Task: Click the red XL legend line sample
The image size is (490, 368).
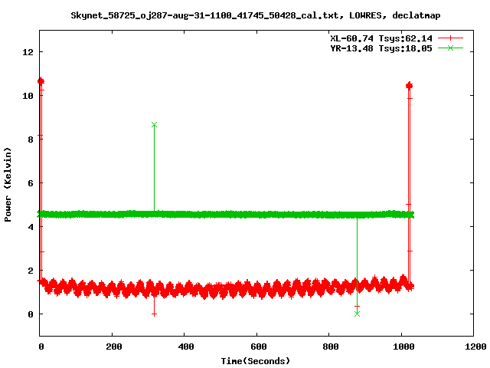Action: pos(450,38)
